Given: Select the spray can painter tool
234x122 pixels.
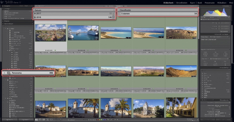Looking at the screenshot, I should tap(56, 120).
